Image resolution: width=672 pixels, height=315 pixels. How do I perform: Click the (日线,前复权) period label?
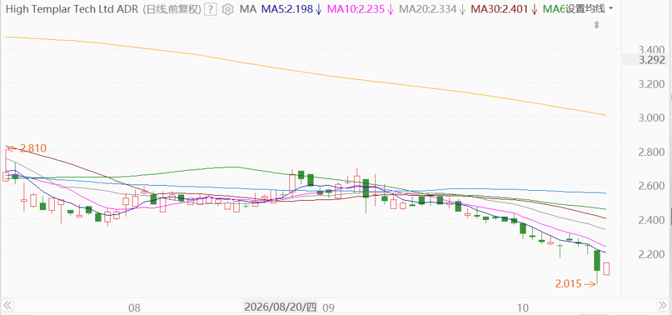172,9
